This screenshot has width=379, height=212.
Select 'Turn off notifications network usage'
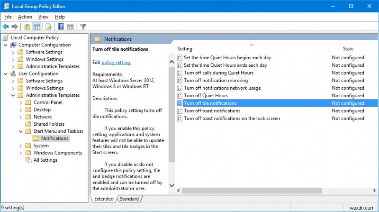[222, 88]
